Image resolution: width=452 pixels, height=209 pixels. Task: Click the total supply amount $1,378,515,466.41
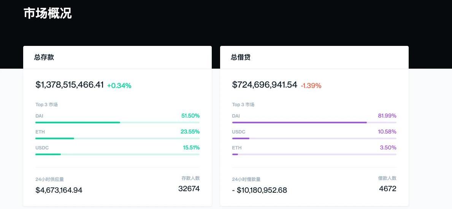coord(70,85)
